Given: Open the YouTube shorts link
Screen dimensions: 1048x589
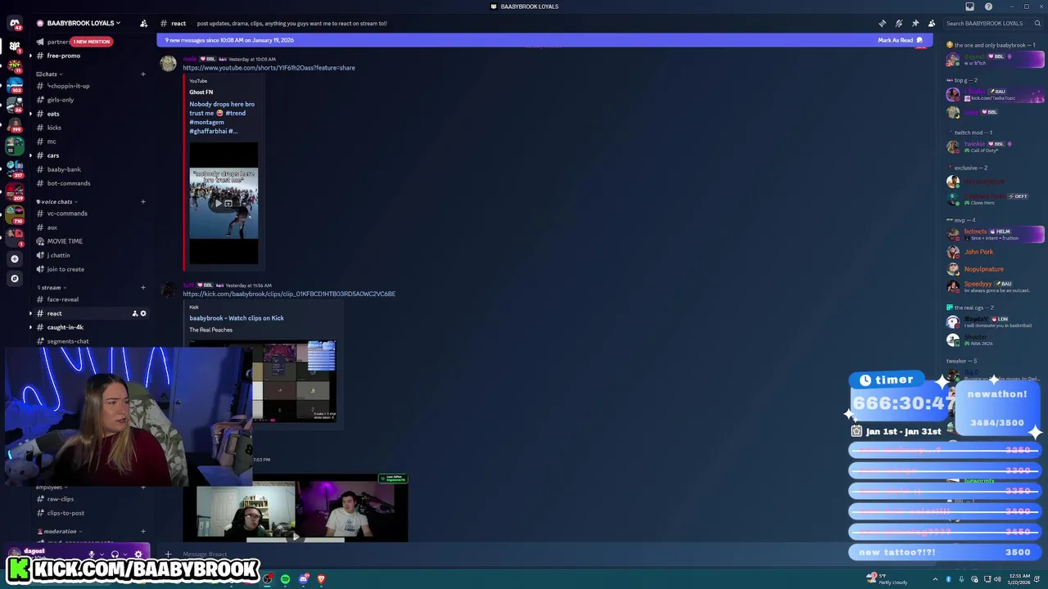Looking at the screenshot, I should pos(269,68).
